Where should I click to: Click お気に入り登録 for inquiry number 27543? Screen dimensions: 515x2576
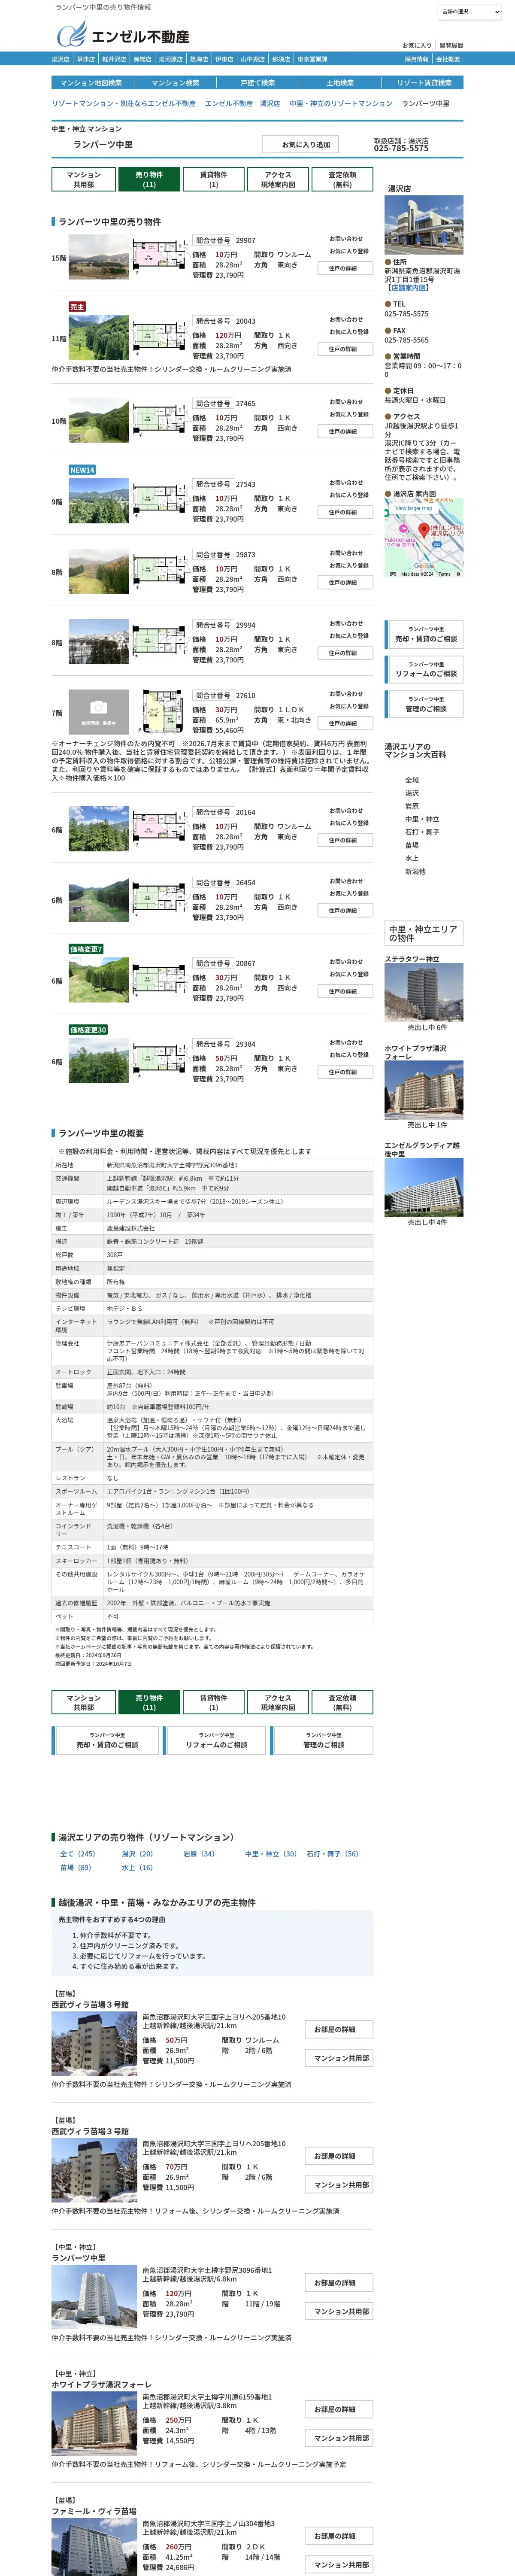(349, 495)
